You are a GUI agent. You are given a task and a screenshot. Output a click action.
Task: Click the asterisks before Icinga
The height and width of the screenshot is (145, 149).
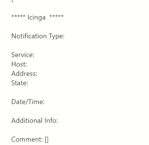click(x=18, y=16)
